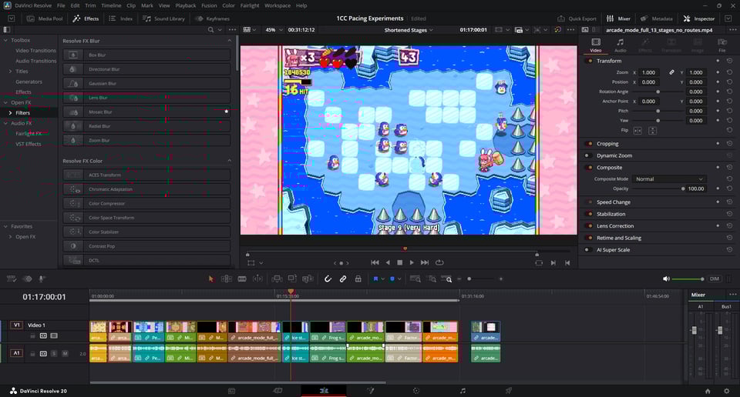Open project settings gear icon
The image size is (740, 397).
click(727, 391)
